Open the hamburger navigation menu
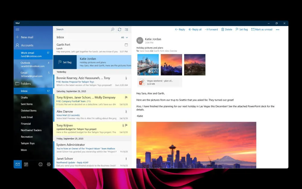Image resolution: width=302 pixels, height=189 pixels. (17, 29)
